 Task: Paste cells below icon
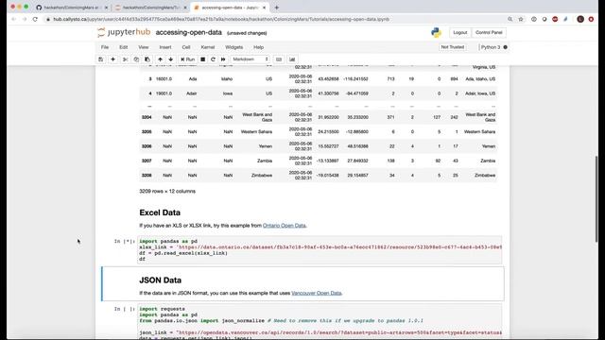pos(147,59)
